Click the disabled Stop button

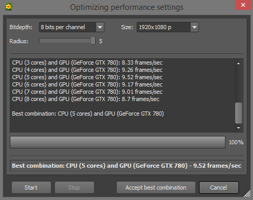[74, 187]
